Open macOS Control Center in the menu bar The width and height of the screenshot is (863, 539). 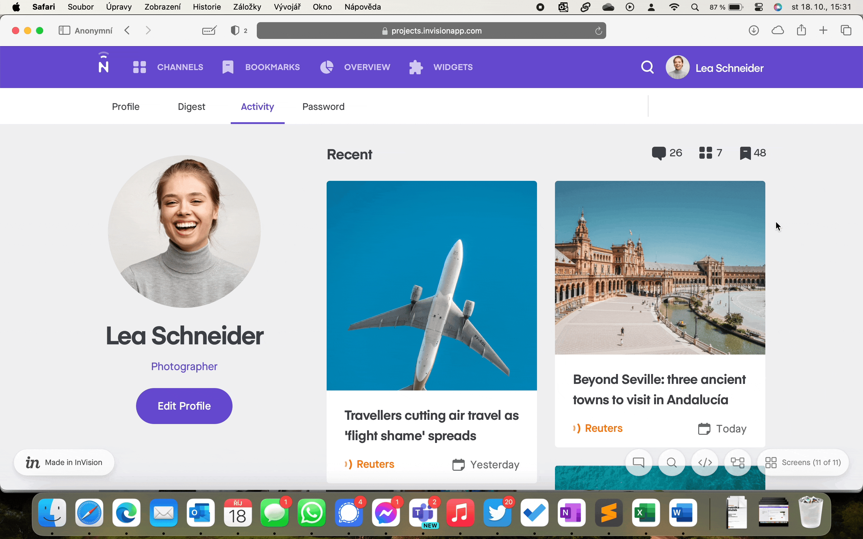(758, 7)
